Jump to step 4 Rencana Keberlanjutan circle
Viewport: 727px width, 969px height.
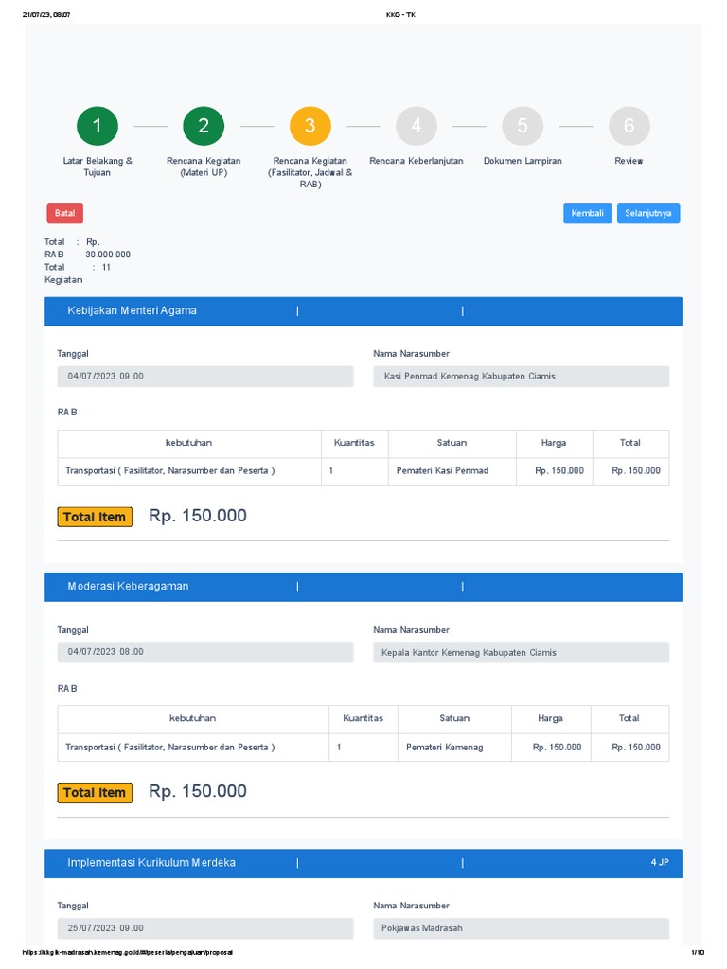coord(417,126)
